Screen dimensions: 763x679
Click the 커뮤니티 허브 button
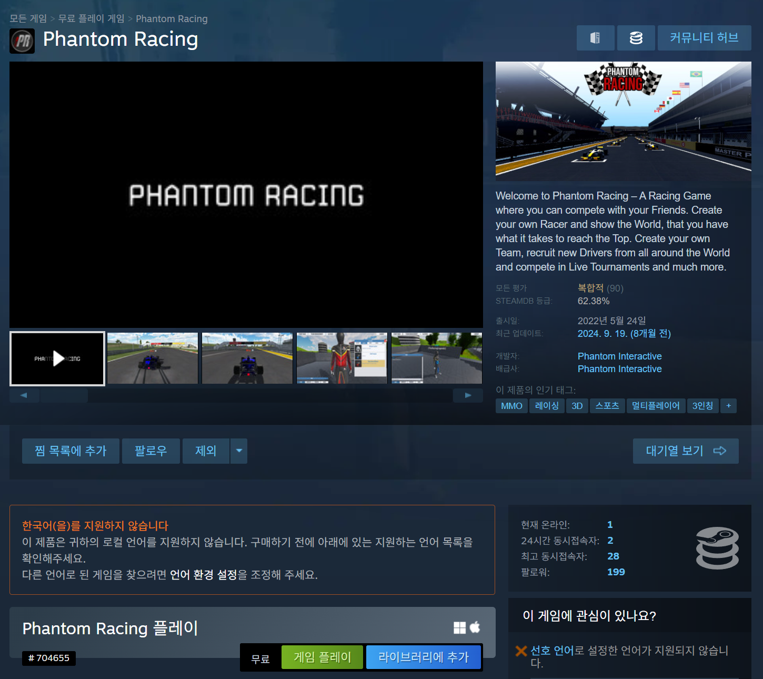704,38
